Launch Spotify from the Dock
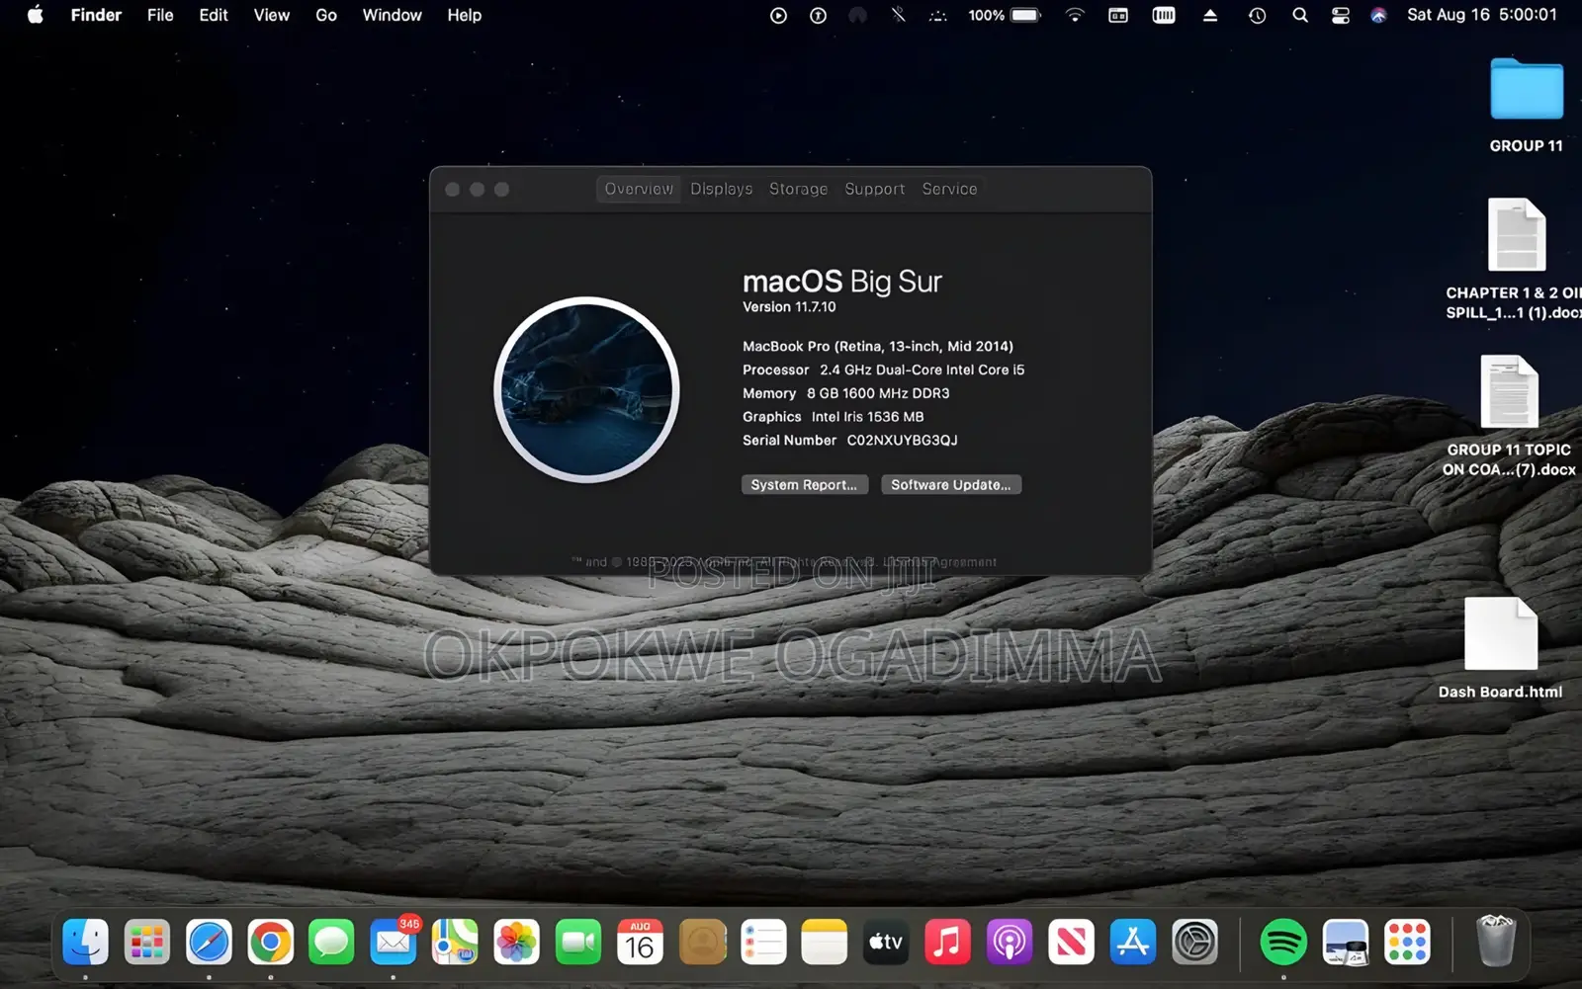Image resolution: width=1582 pixels, height=989 pixels. [x=1283, y=942]
